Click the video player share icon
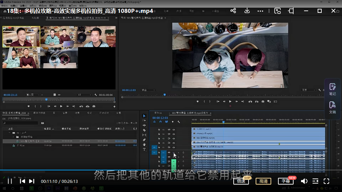 [x=233, y=11]
